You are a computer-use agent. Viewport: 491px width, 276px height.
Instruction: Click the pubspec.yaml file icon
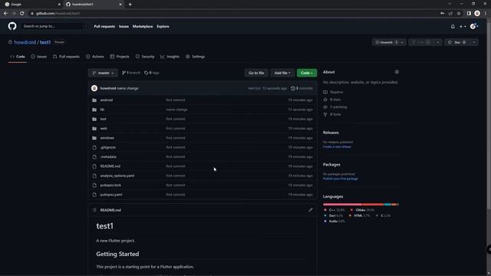click(94, 195)
